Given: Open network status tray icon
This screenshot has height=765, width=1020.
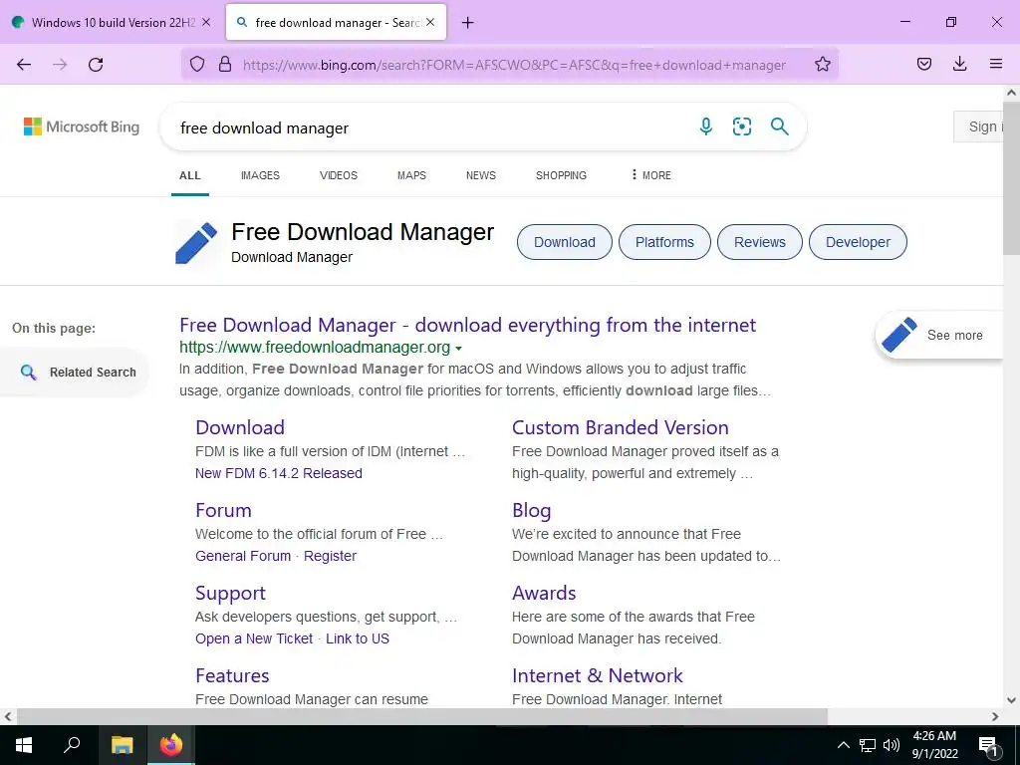Looking at the screenshot, I should [x=868, y=745].
